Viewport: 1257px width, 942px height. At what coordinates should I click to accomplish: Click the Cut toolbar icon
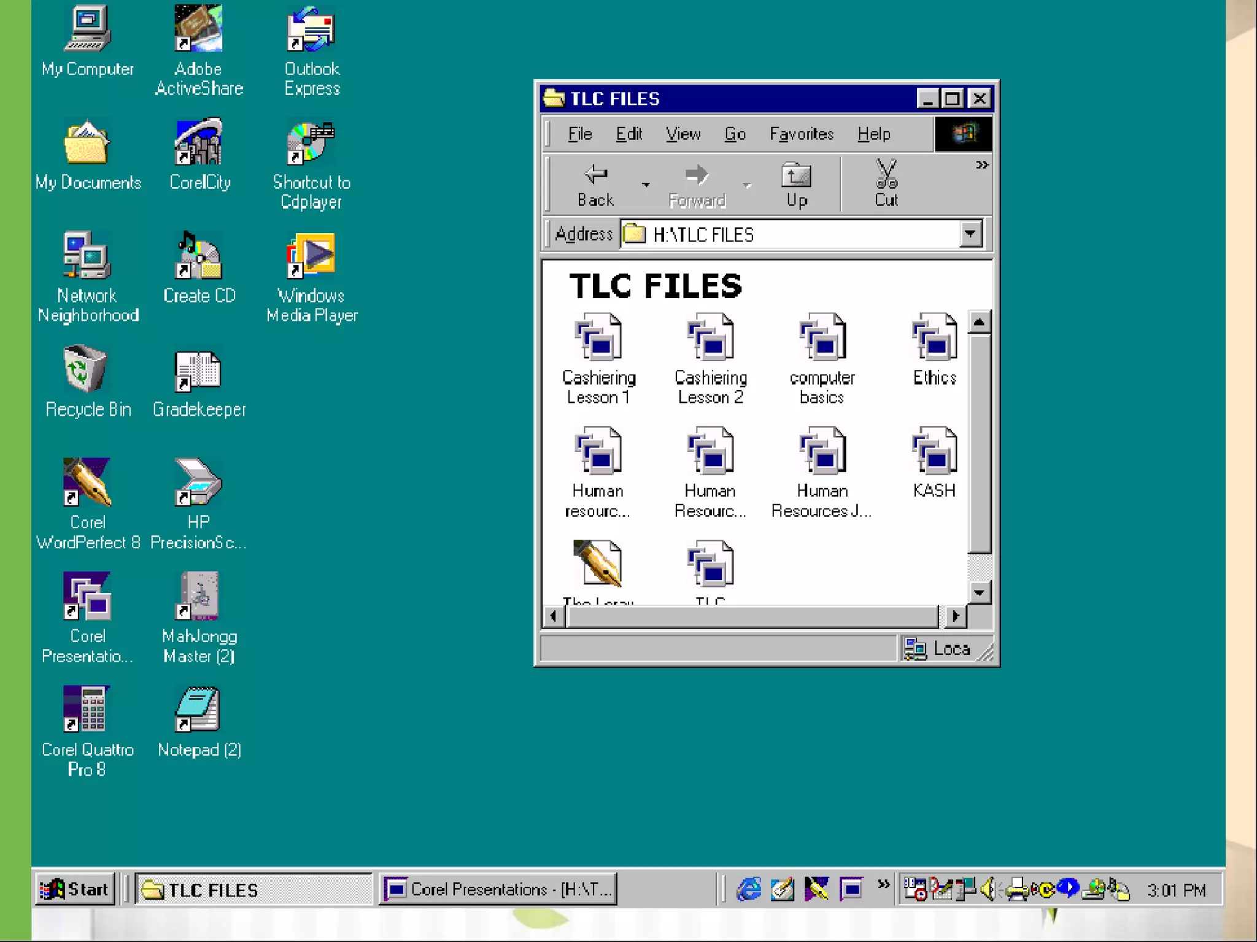pos(886,183)
